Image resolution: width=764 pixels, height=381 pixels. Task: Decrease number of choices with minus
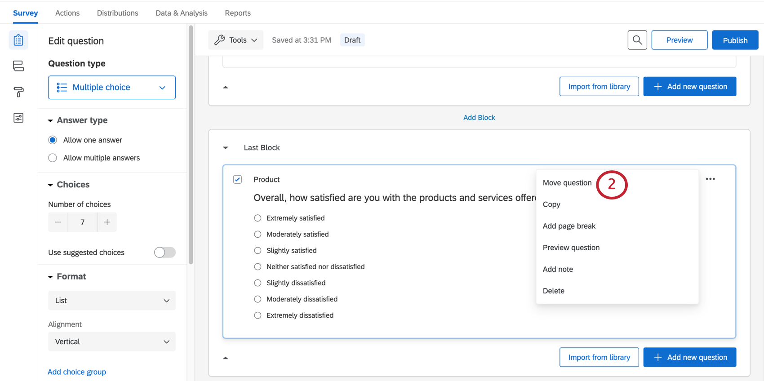(58, 222)
